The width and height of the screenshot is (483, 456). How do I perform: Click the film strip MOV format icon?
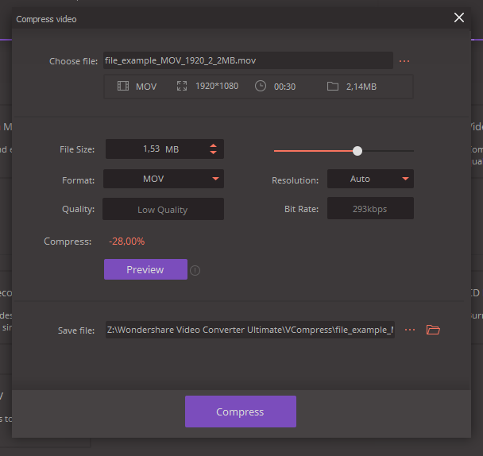pos(123,87)
